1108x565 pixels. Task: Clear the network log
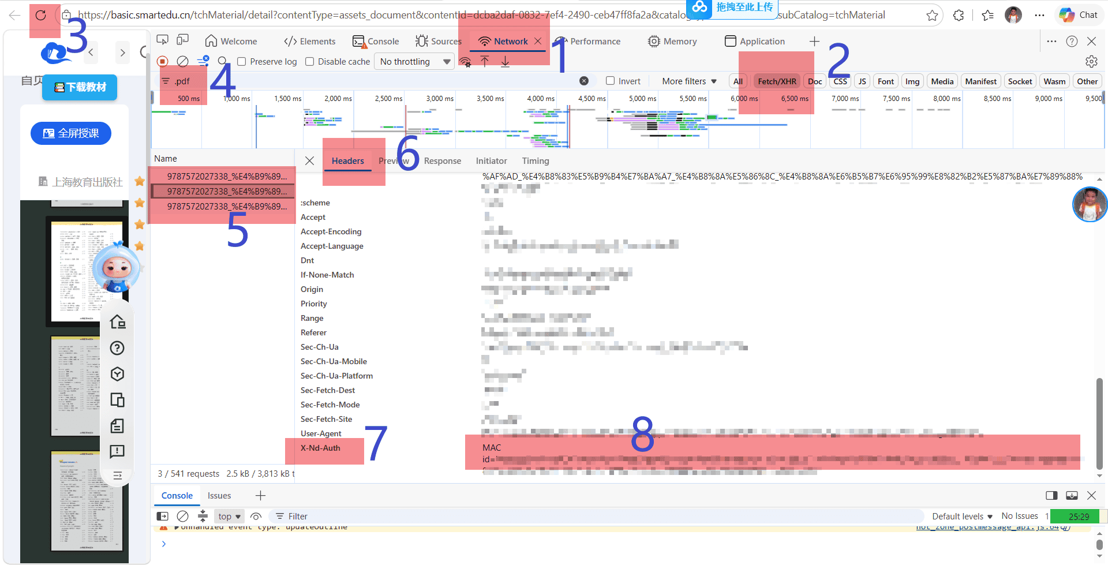click(182, 61)
